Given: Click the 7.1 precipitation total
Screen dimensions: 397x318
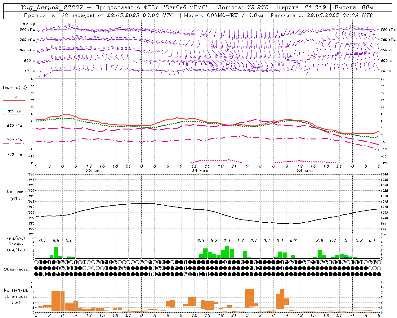Looking at the screenshot, I should [x=227, y=240].
